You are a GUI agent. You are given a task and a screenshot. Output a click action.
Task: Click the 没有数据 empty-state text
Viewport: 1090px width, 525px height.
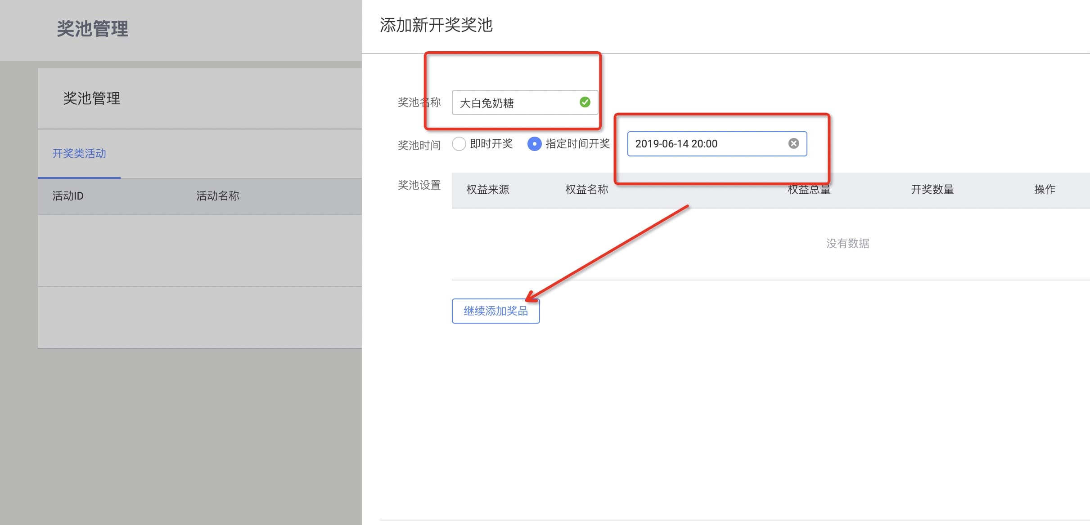click(x=847, y=243)
